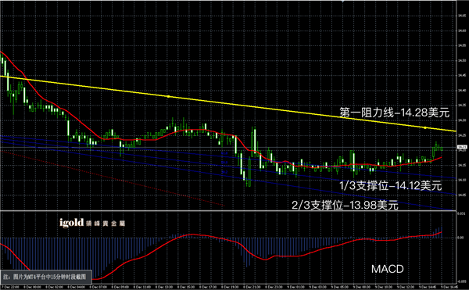The image size is (469, 290).
Task: Click the MACD zero level axis label
Action: tap(461, 238)
